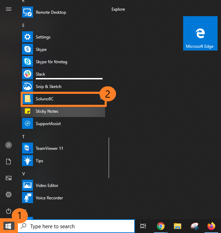Click the Windows Start button
This screenshot has width=221, height=233.
(8, 226)
